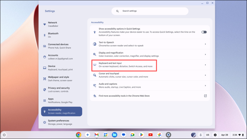Open Chrome from the shelf

point(79,135)
